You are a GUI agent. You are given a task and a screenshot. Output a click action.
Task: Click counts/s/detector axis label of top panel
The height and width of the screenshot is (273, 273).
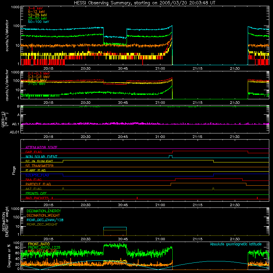[x=7, y=35]
